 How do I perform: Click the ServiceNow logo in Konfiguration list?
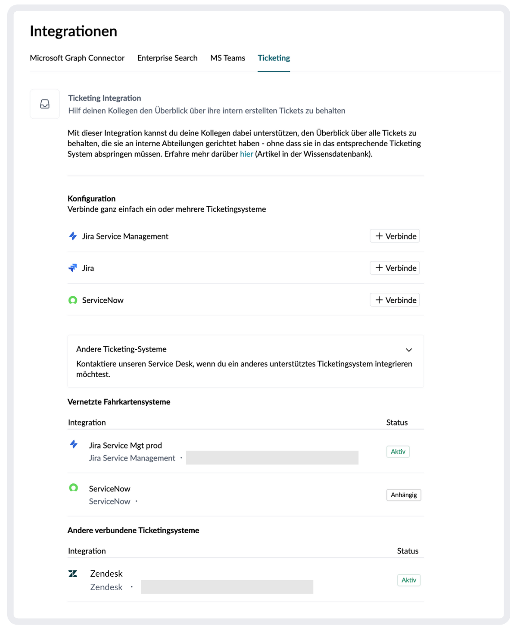pos(73,300)
